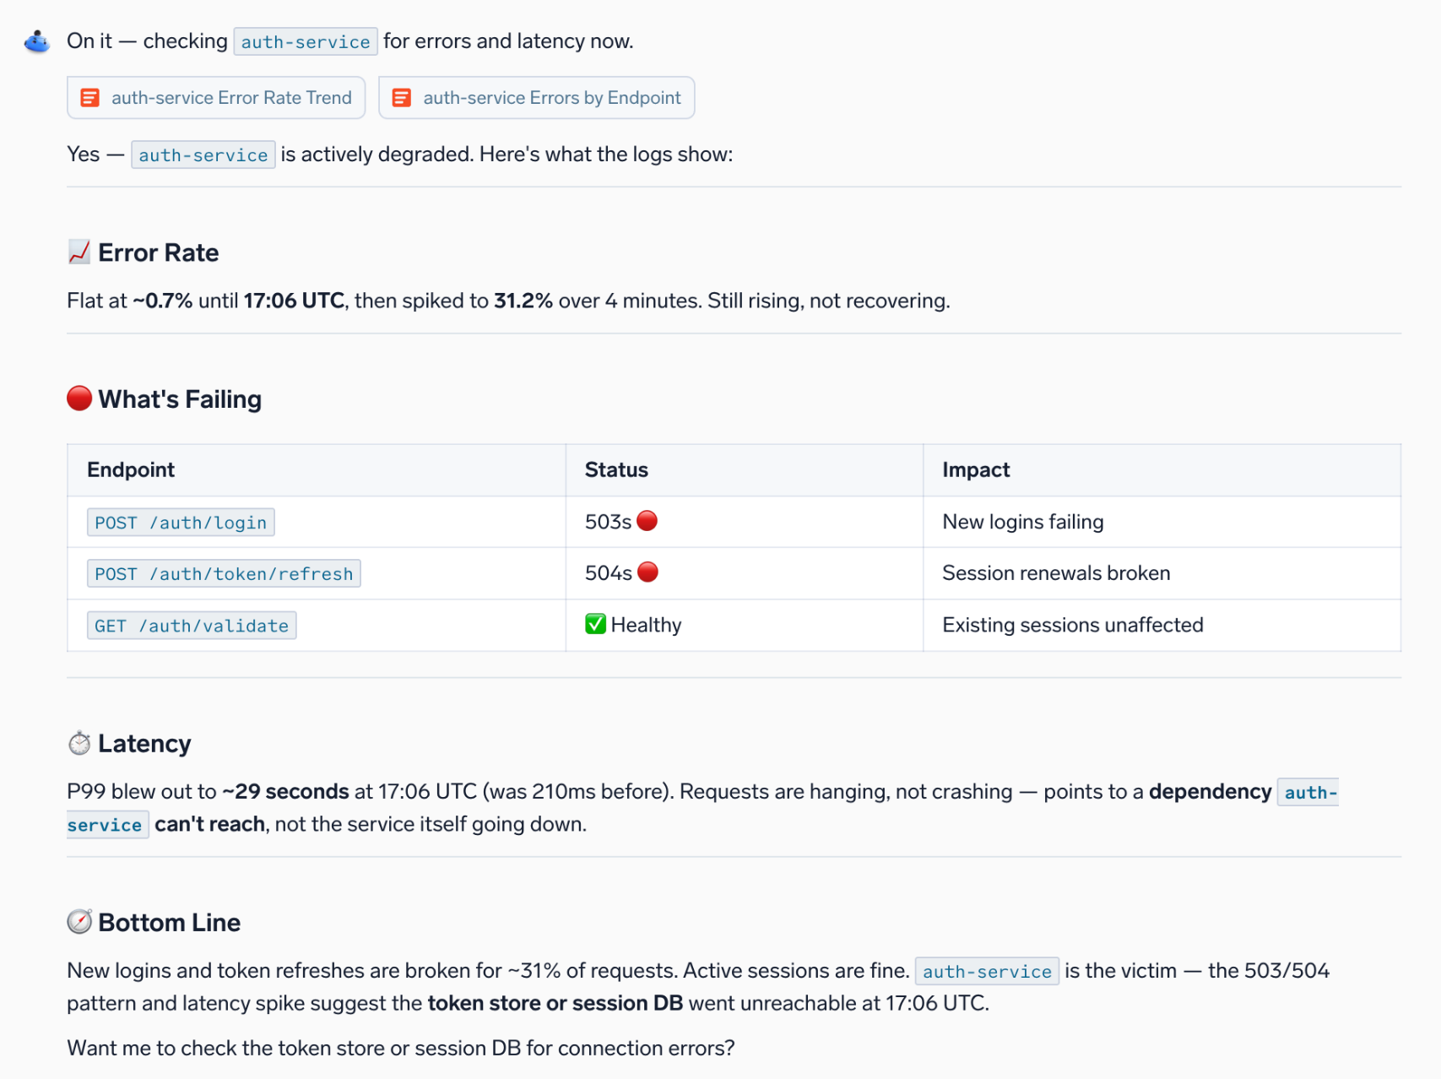Click the red dot next to 504s
1441x1079 pixels.
click(647, 572)
